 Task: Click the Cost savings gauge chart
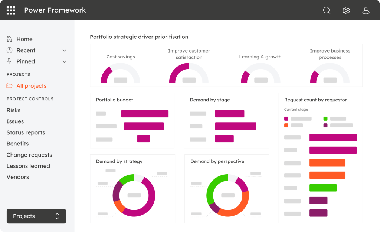click(120, 74)
